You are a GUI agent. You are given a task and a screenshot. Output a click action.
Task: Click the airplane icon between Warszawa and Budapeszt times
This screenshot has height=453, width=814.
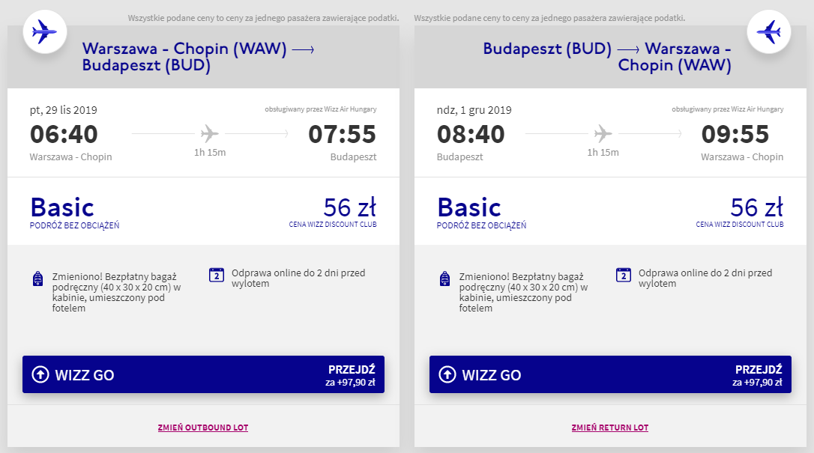click(211, 132)
